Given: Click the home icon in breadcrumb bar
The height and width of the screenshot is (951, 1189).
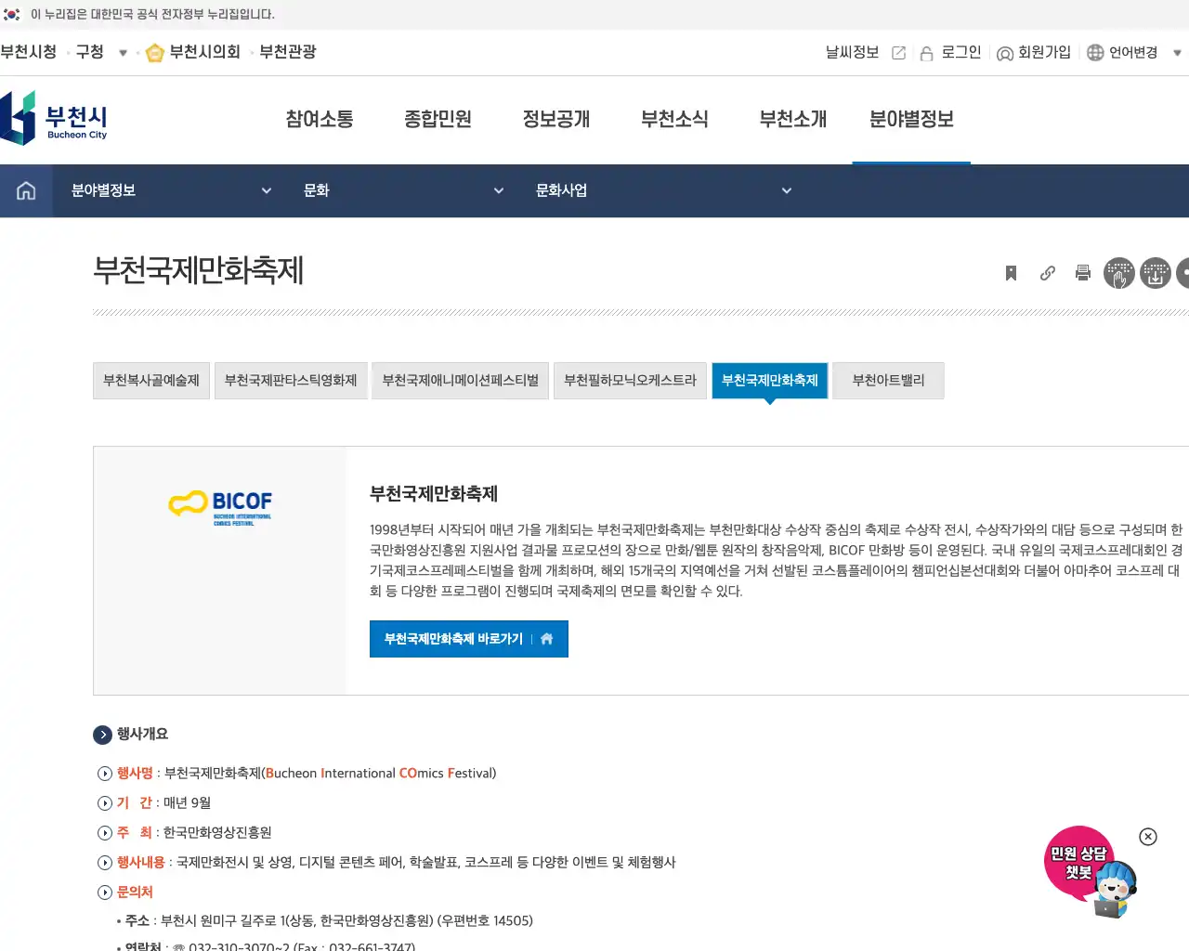Looking at the screenshot, I should [x=26, y=190].
